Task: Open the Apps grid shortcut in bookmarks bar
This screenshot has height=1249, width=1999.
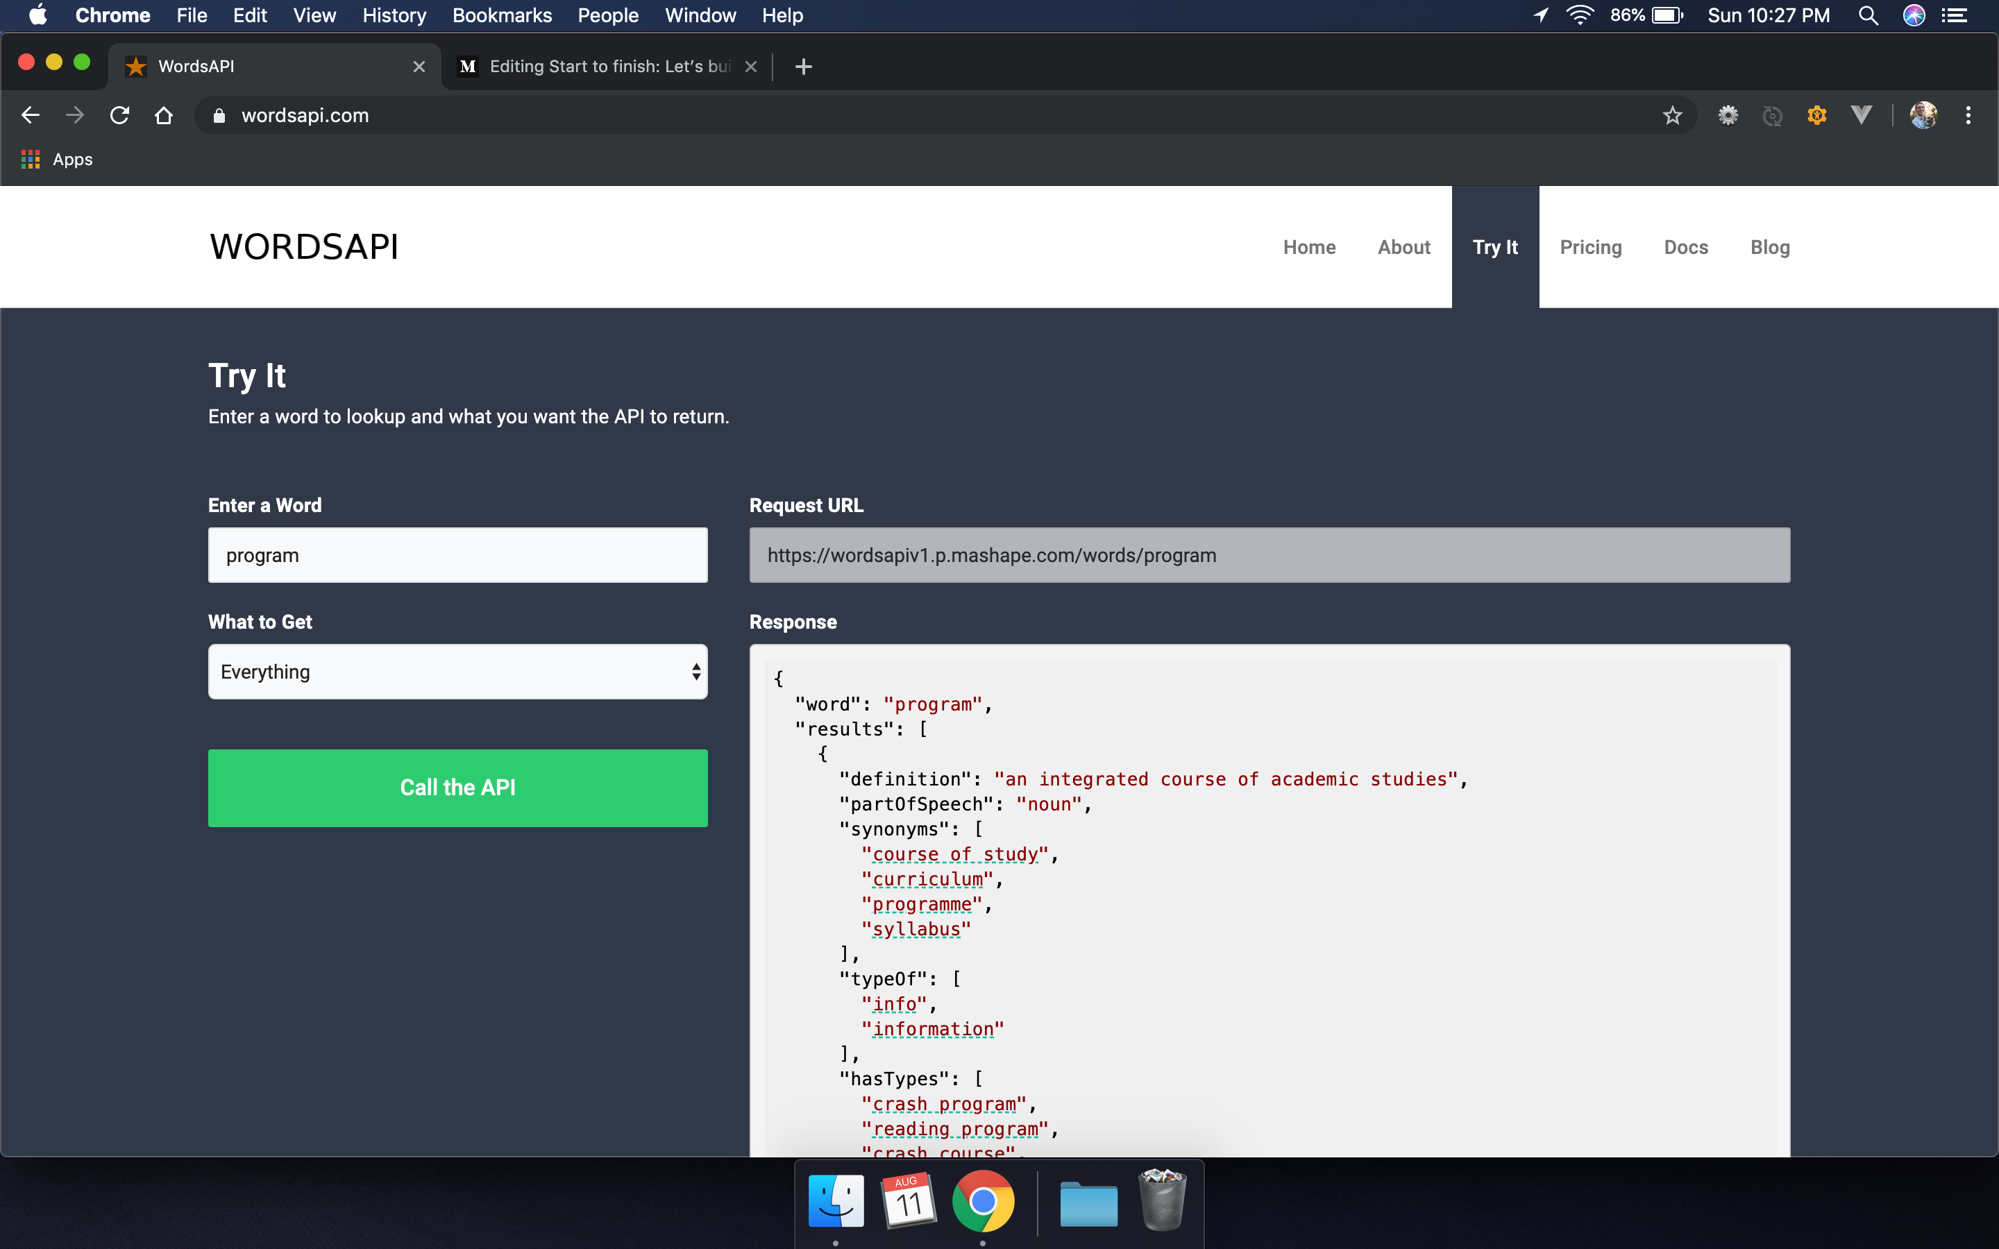Action: 57,160
